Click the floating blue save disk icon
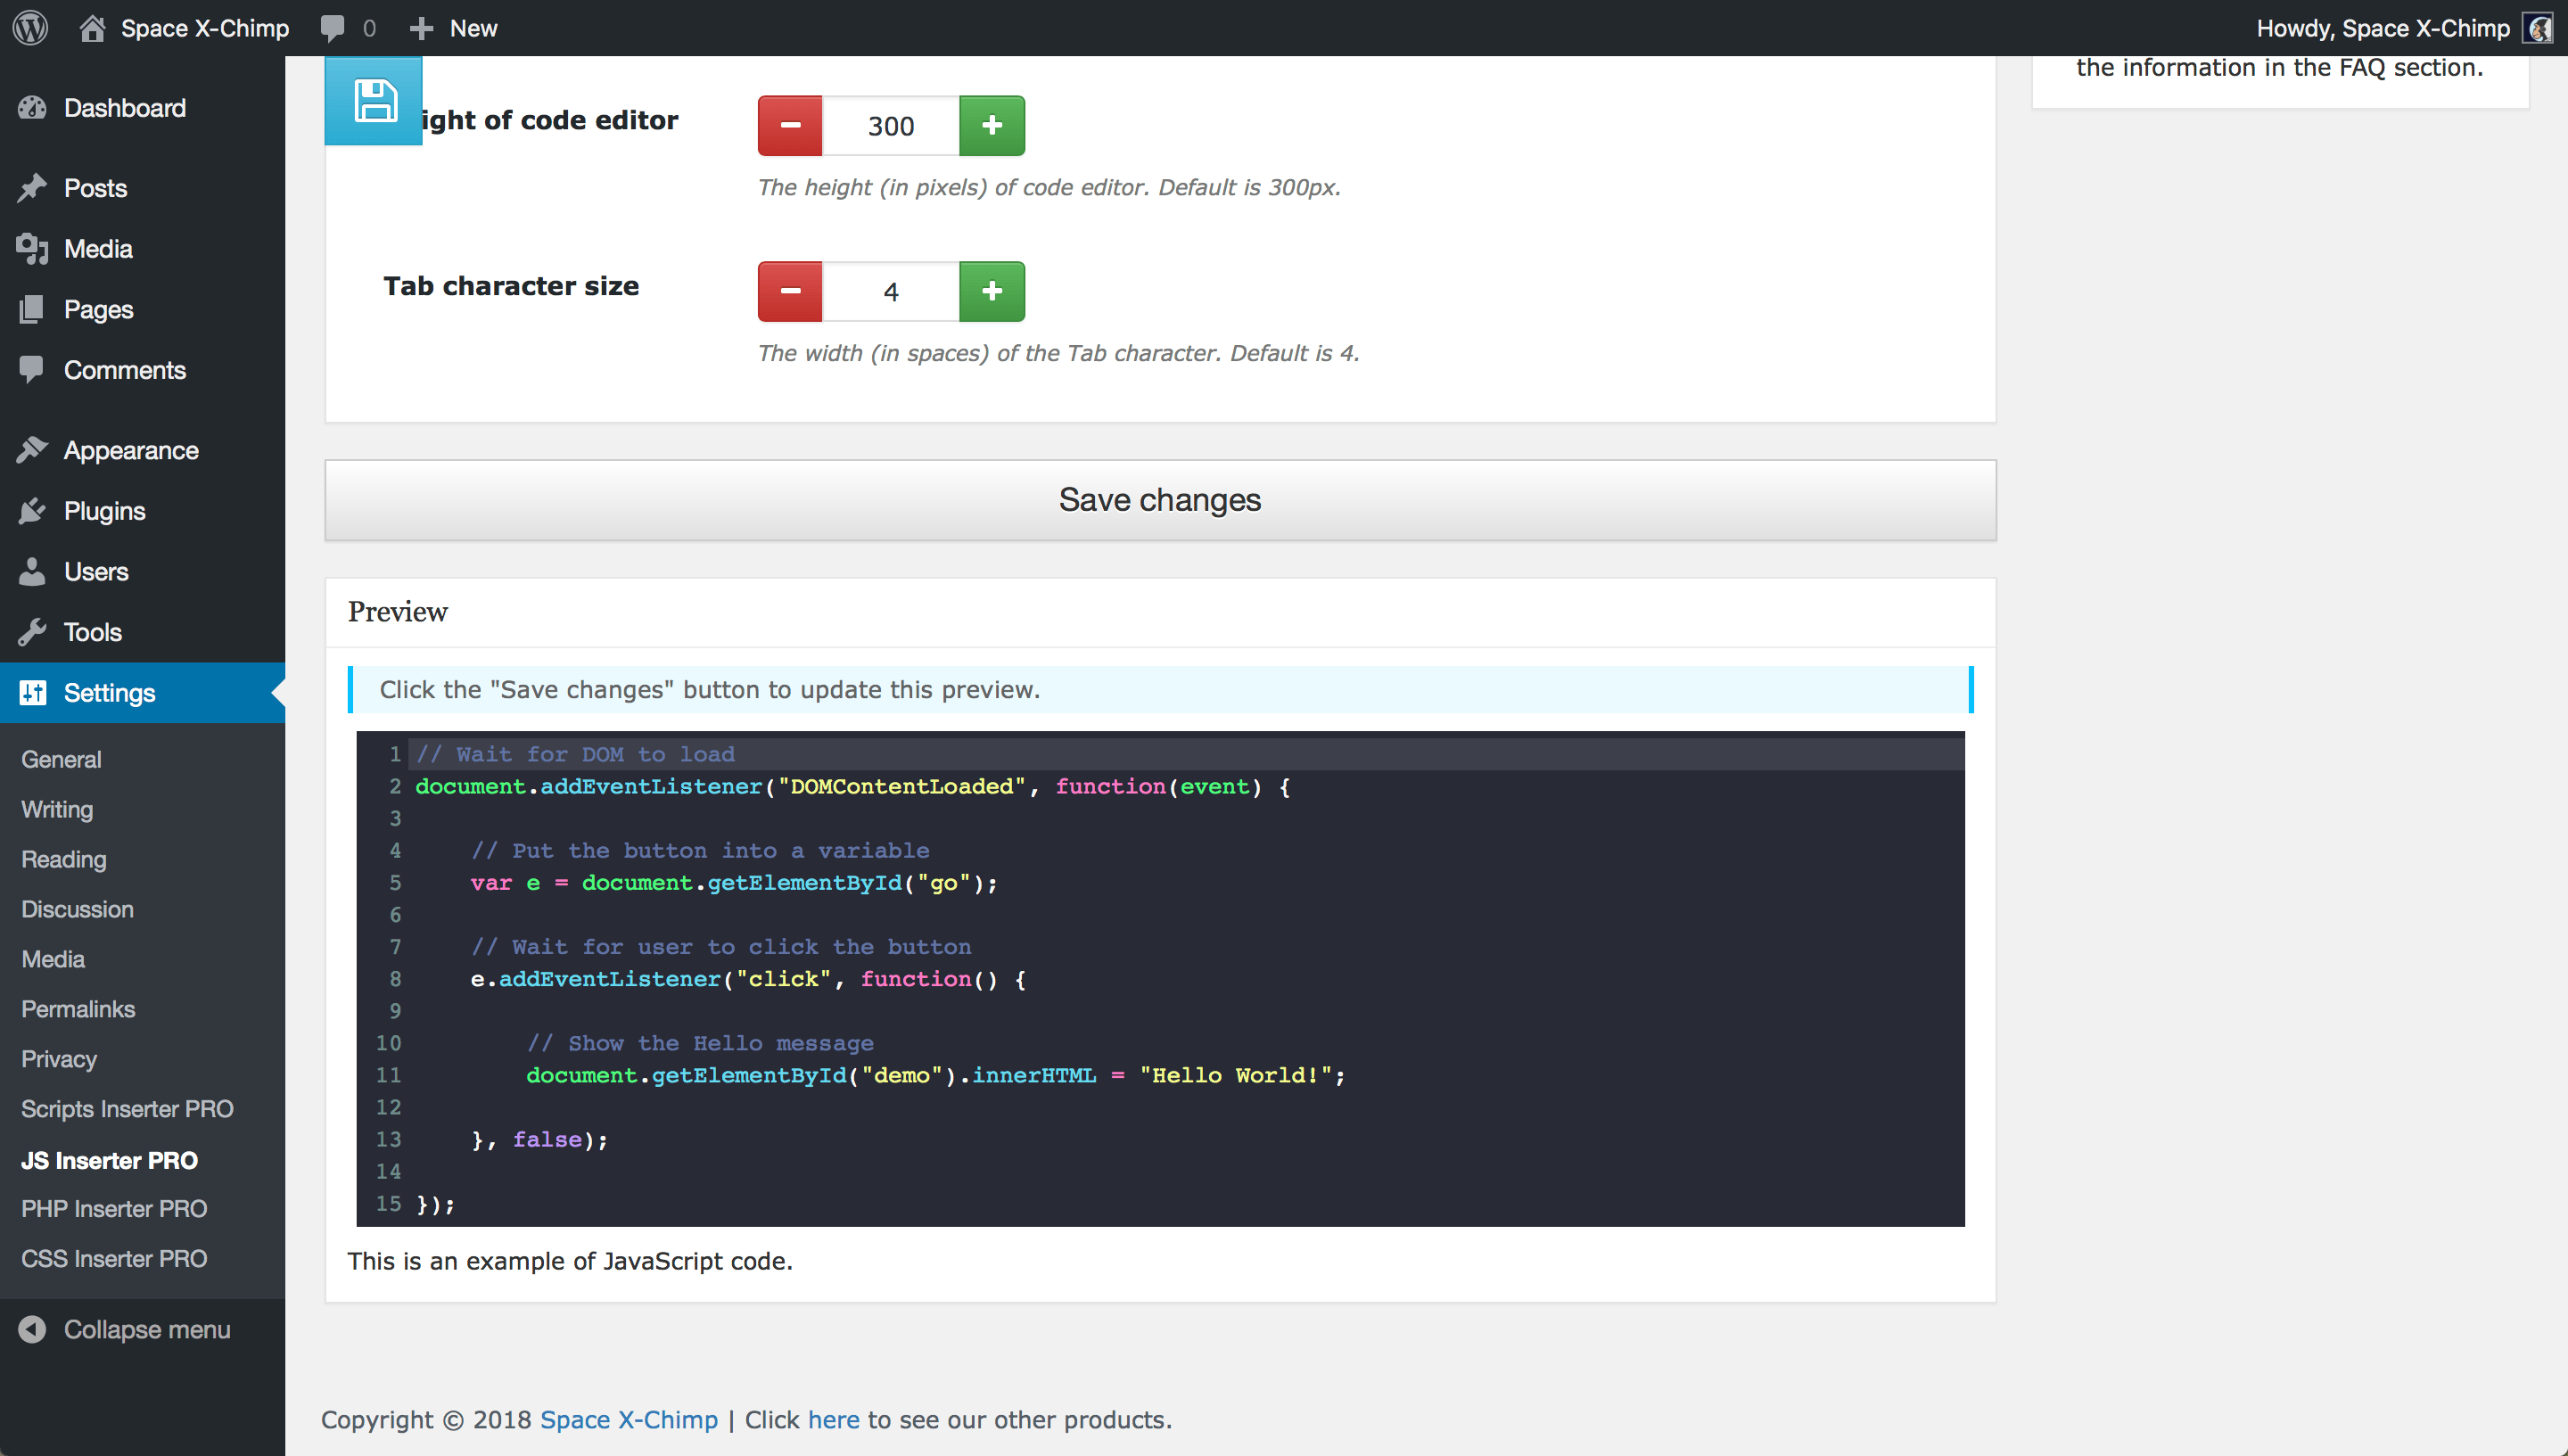The image size is (2568, 1456). tap(374, 101)
